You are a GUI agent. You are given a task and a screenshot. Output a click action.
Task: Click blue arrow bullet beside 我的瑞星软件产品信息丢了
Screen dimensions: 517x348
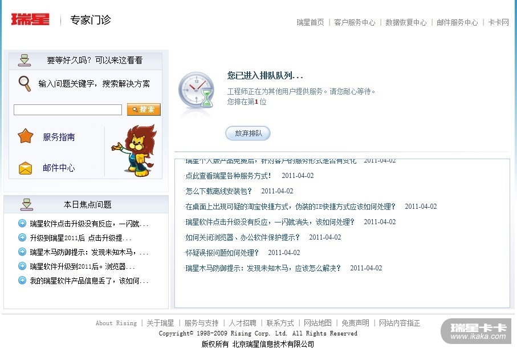(x=22, y=280)
